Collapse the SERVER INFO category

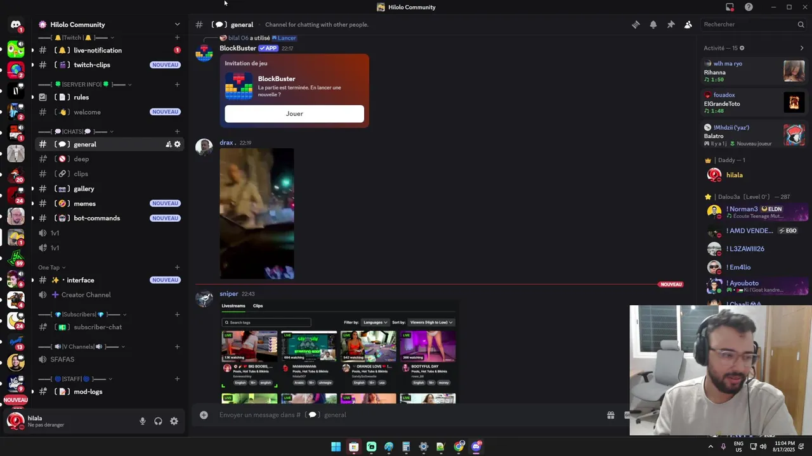pos(85,84)
